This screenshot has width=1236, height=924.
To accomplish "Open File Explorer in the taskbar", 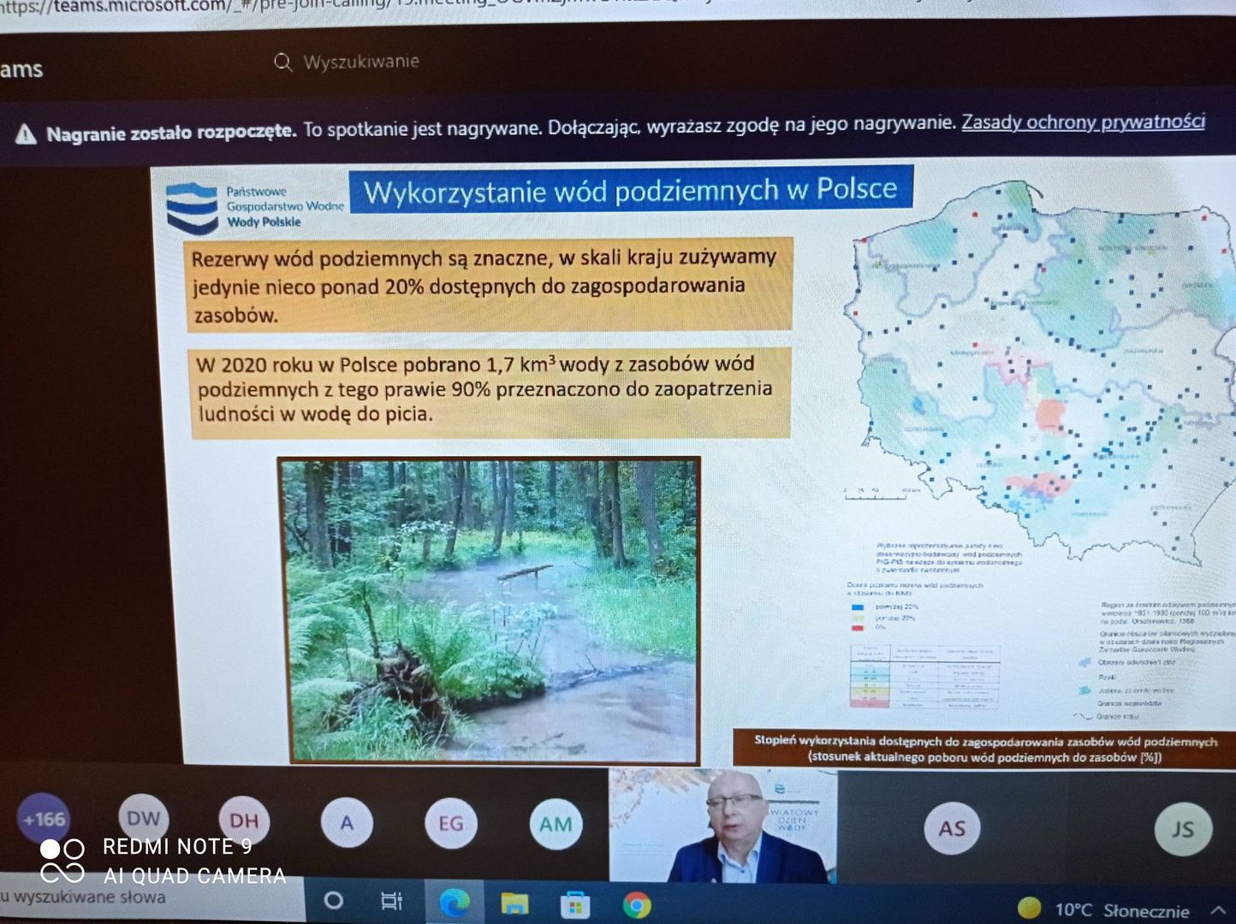I will tap(514, 903).
